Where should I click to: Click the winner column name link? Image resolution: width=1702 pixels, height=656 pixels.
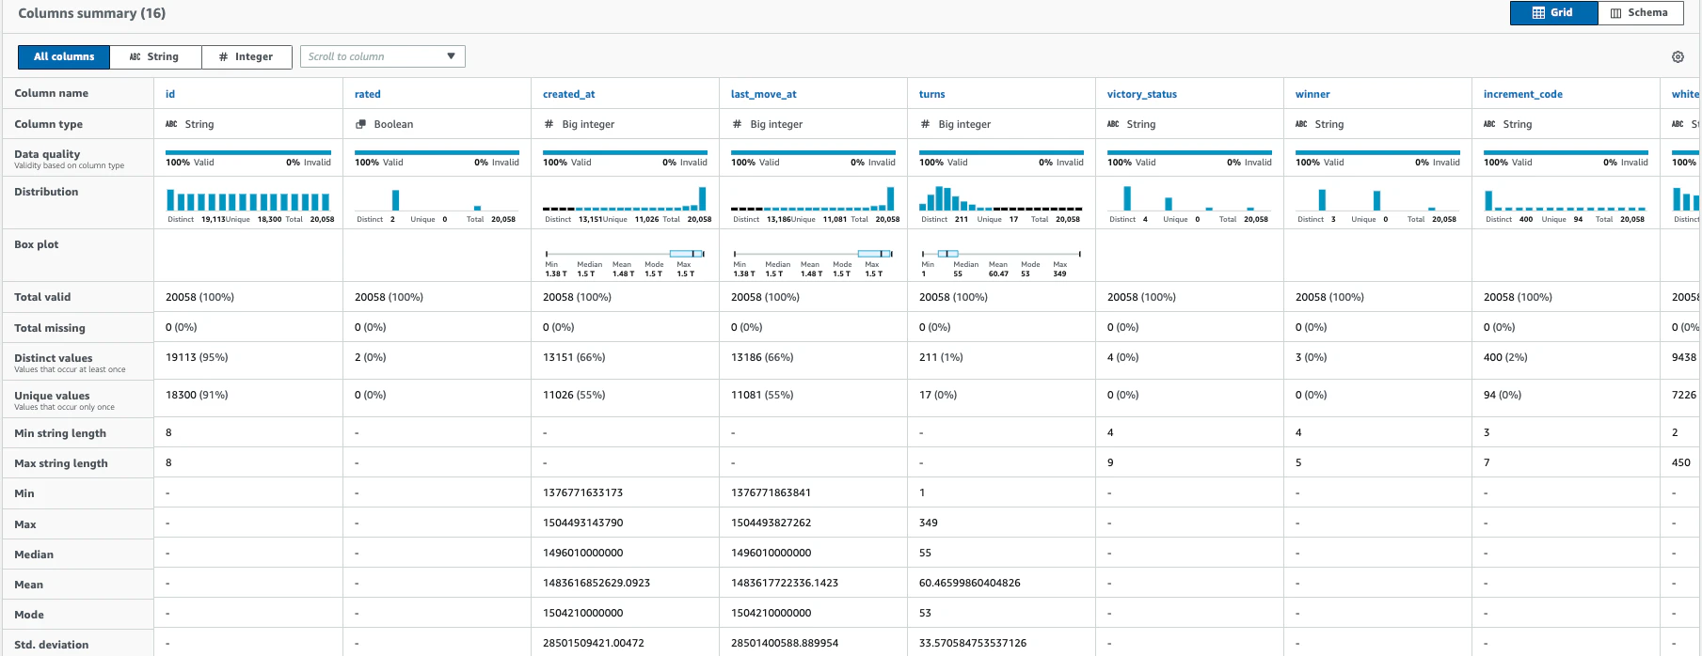[x=1312, y=94]
